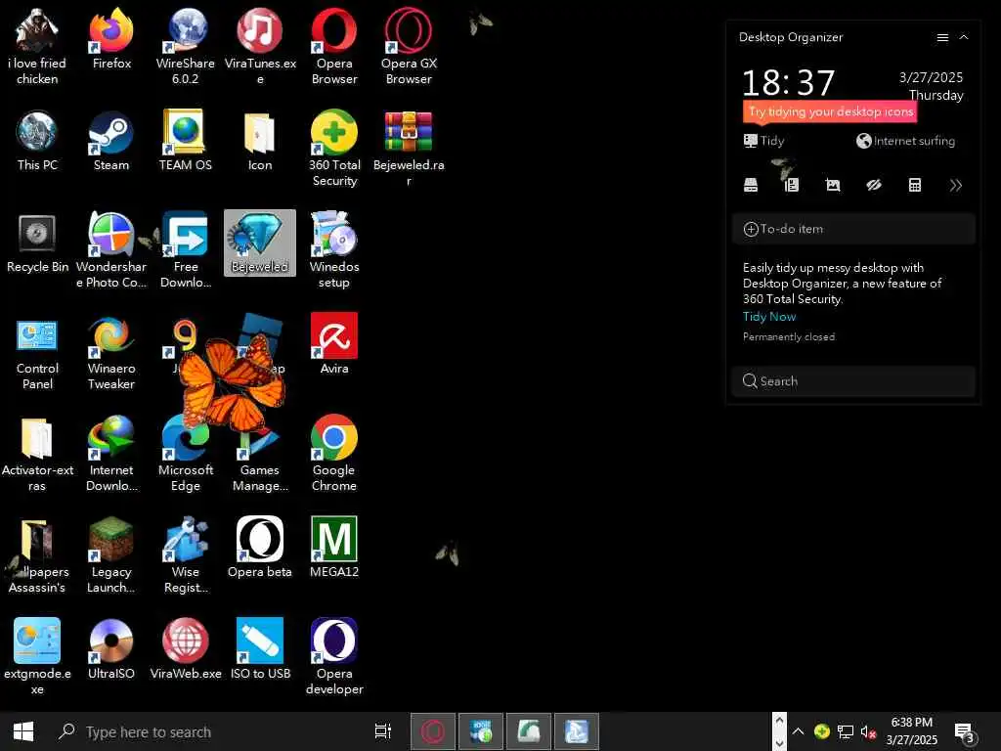
Task: Select the Free Download Manager shortcut
Action: coord(185,250)
